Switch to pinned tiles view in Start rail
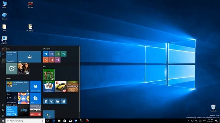 pyautogui.click(x=3, y=54)
